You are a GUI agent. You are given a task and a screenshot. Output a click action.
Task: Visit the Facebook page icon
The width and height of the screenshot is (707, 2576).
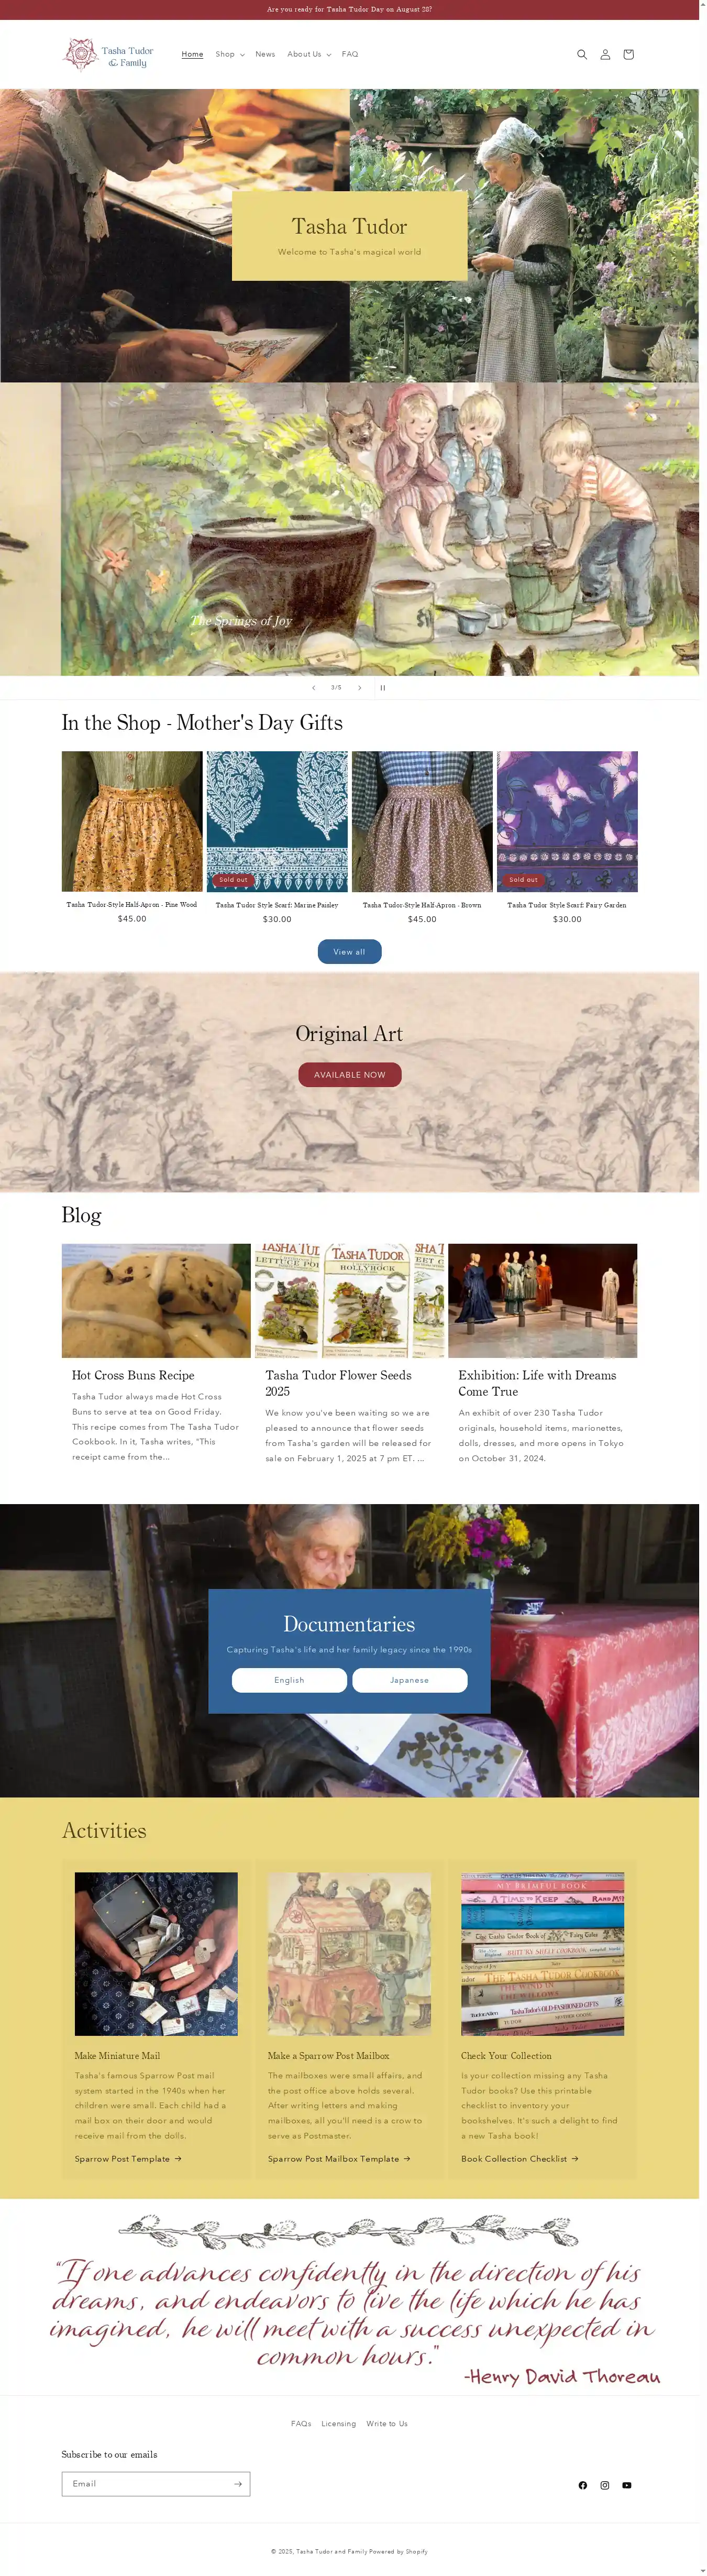[583, 2484]
